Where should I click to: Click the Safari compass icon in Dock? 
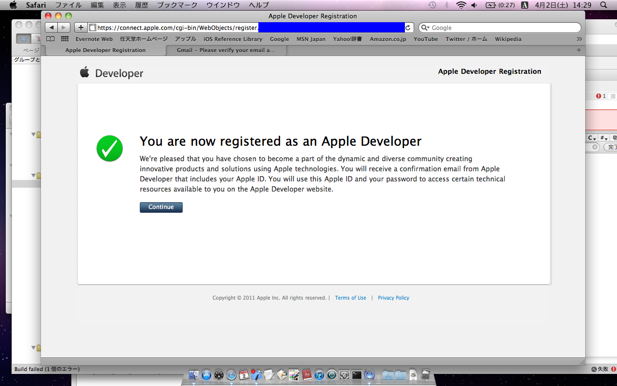[231, 375]
